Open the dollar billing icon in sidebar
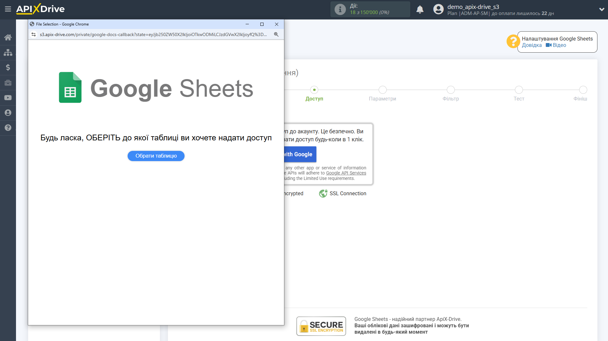The image size is (608, 341). (x=8, y=67)
